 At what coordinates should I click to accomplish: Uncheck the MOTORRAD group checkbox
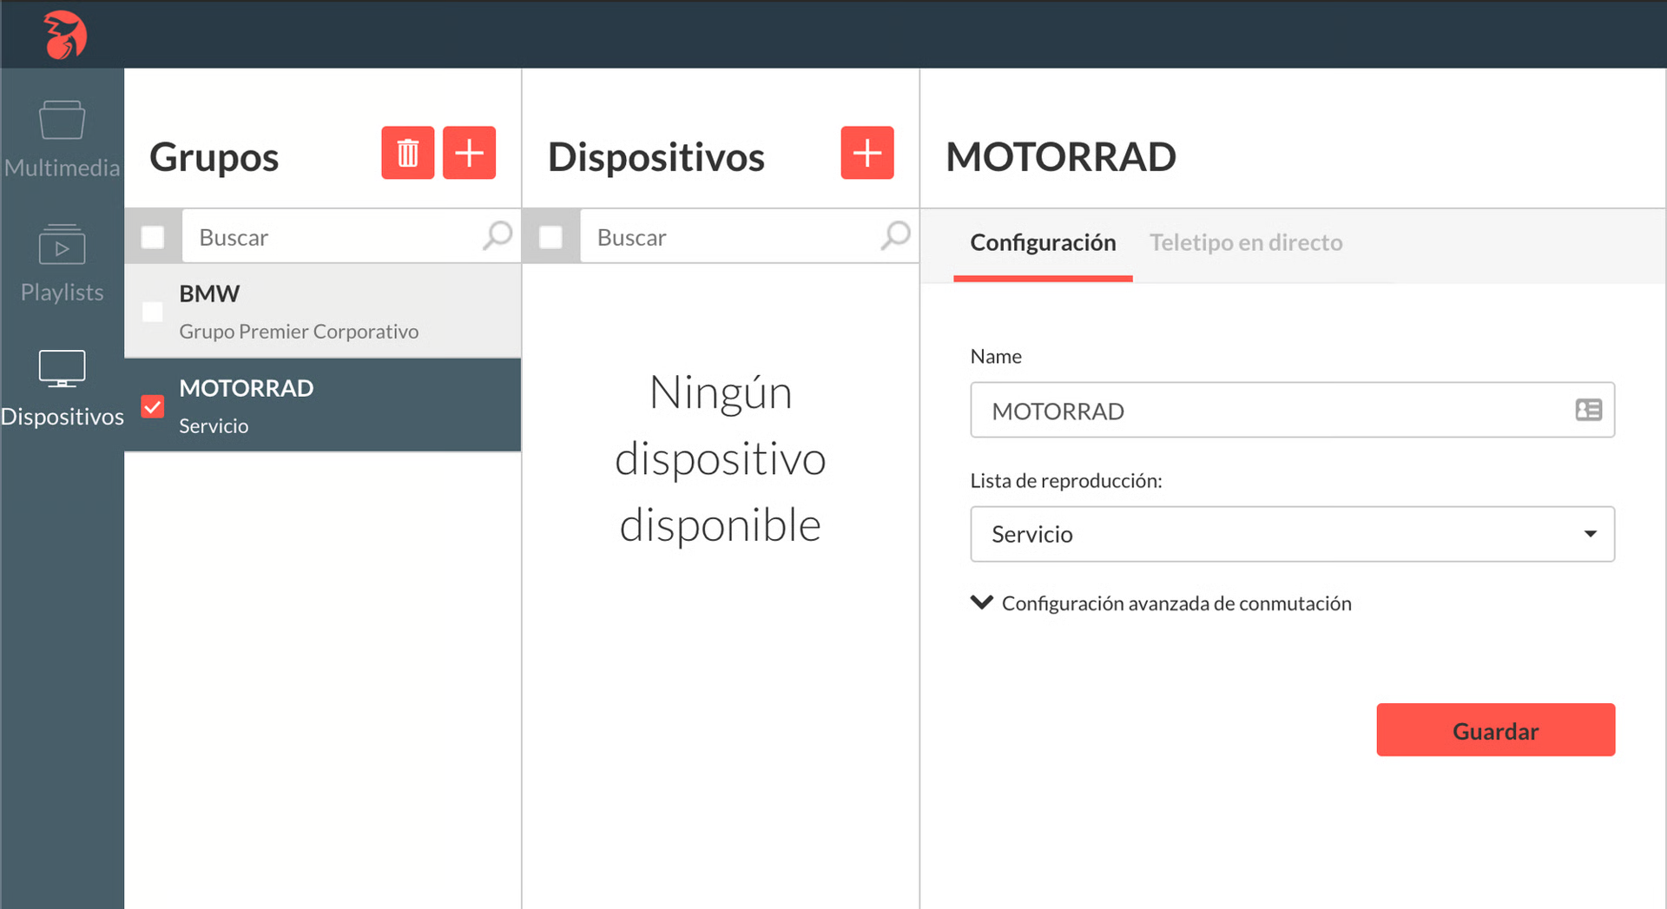click(153, 405)
